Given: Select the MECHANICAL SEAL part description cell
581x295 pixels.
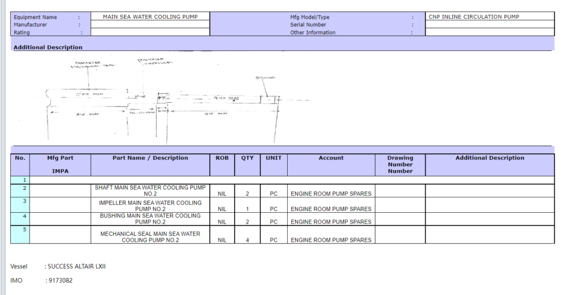Looking at the screenshot, I should tap(150, 237).
